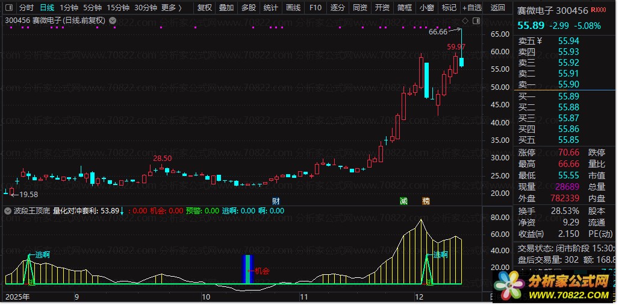Toggle the left sidebar panel icon

pyautogui.click(x=8, y=7)
